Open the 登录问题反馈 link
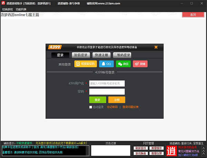 click(130, 107)
